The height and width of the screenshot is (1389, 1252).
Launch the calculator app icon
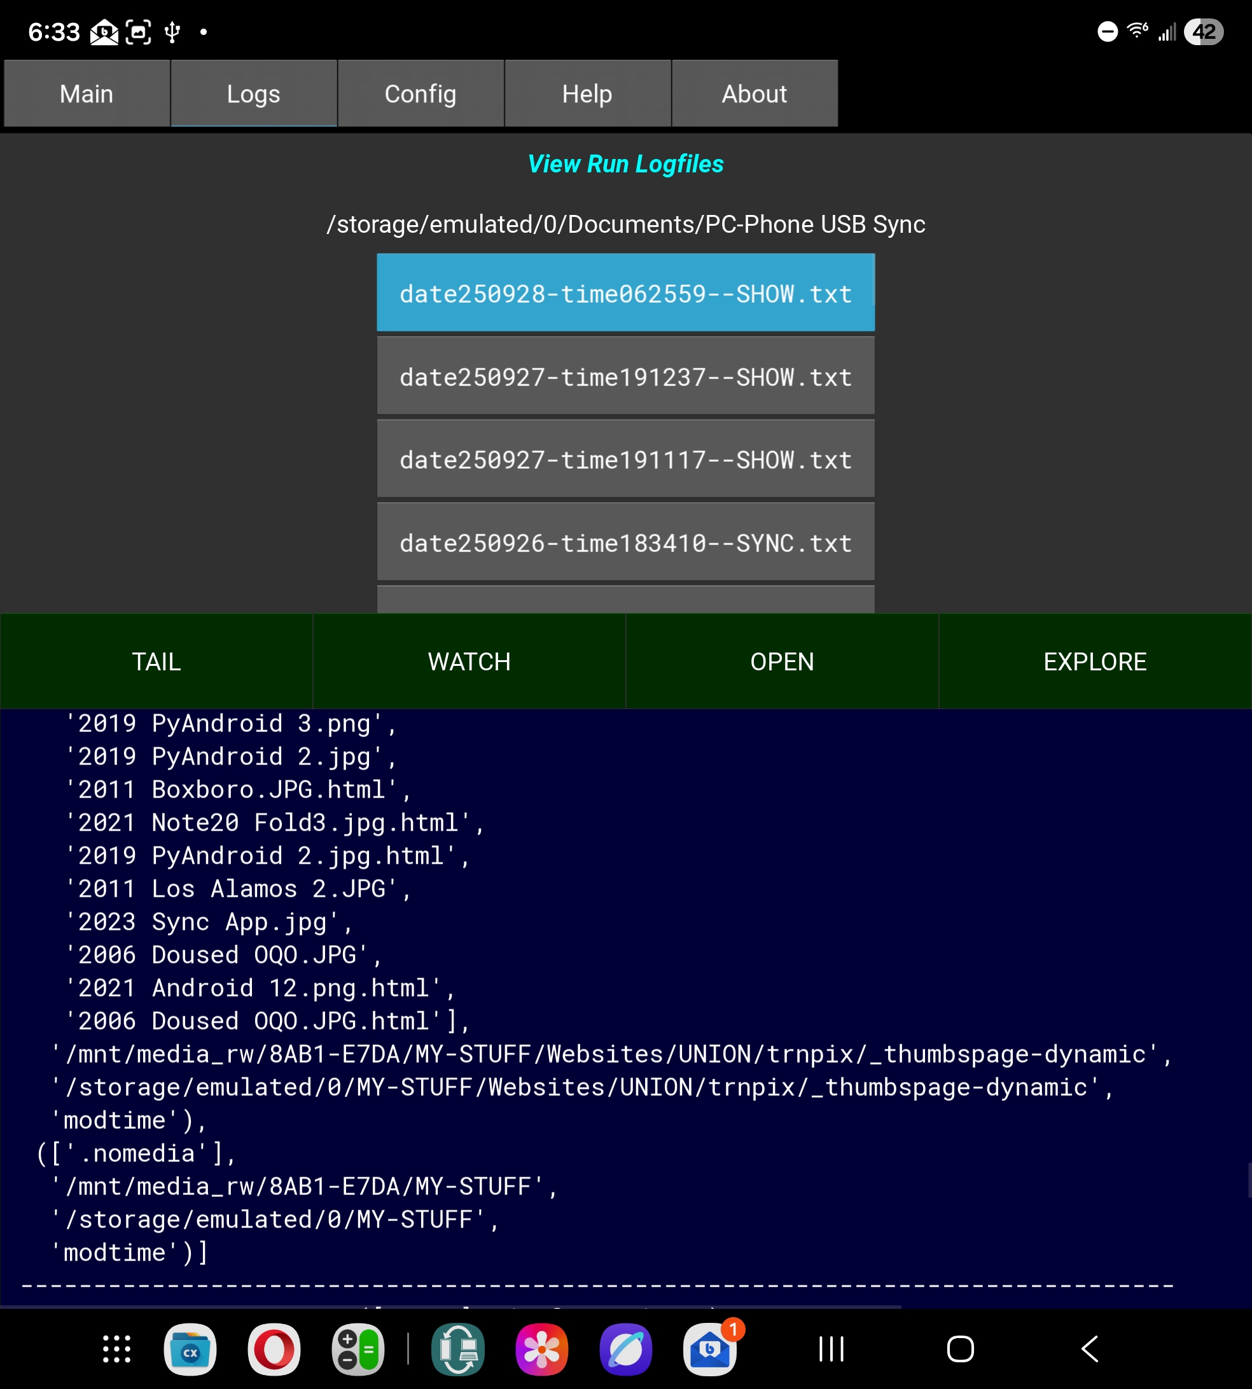[358, 1348]
